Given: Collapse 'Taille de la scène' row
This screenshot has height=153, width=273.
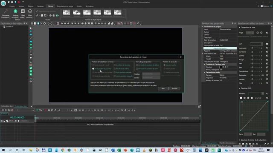Looking at the screenshot, I should [203, 54].
